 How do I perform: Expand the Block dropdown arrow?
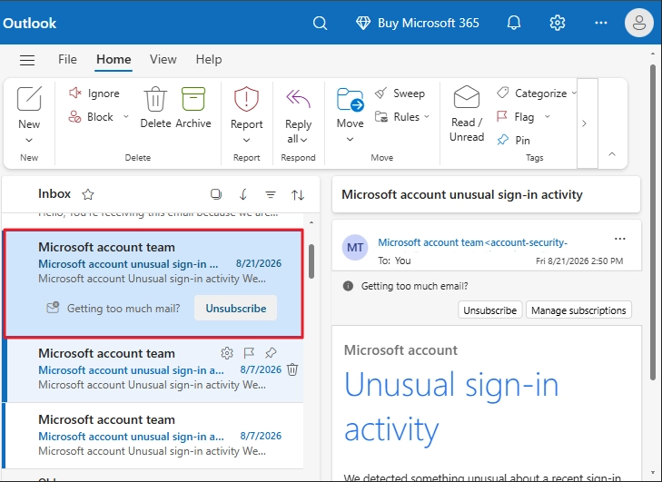tap(126, 116)
